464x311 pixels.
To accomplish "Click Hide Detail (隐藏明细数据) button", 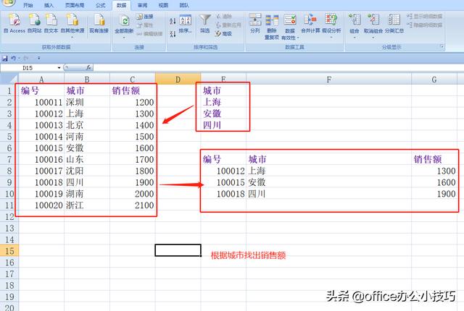I will (424, 25).
